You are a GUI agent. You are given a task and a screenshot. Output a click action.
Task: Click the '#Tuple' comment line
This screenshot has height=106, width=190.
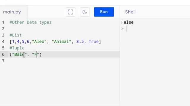click(17, 48)
